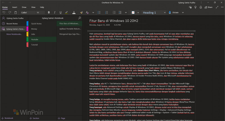Expand more font formatting options

pyautogui.click(x=93, y=12)
